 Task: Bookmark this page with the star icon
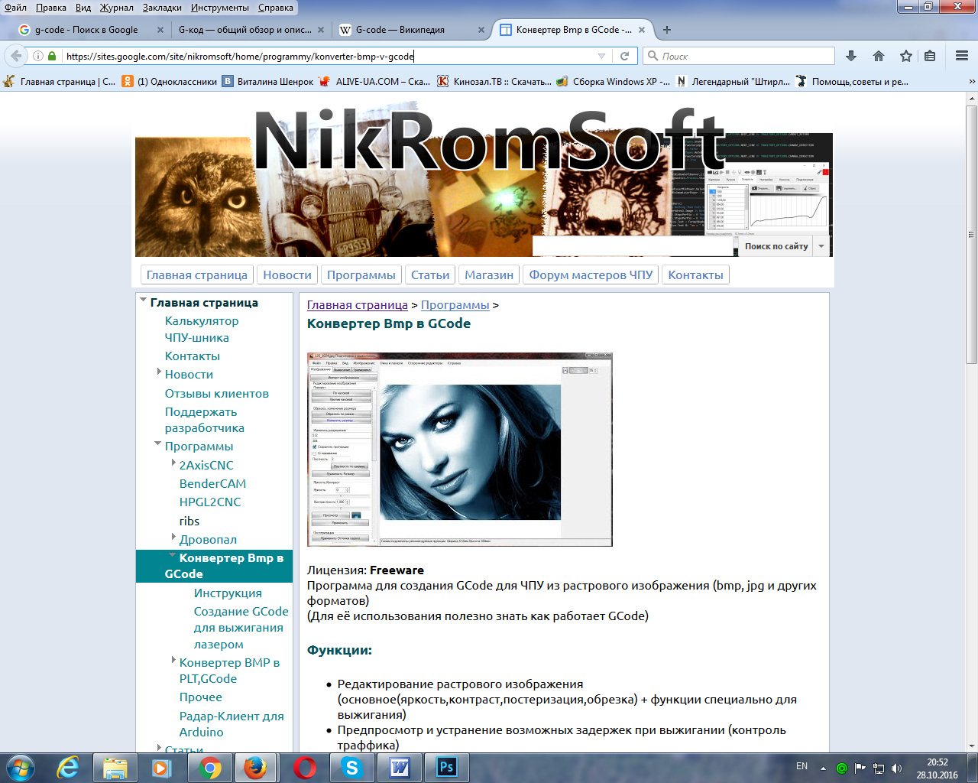pos(906,56)
